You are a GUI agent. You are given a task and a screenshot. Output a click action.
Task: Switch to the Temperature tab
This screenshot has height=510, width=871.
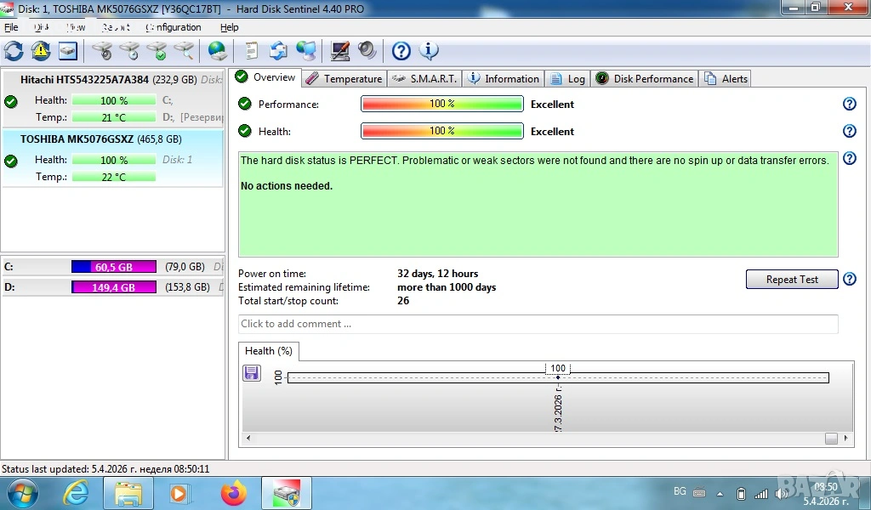[x=344, y=78]
